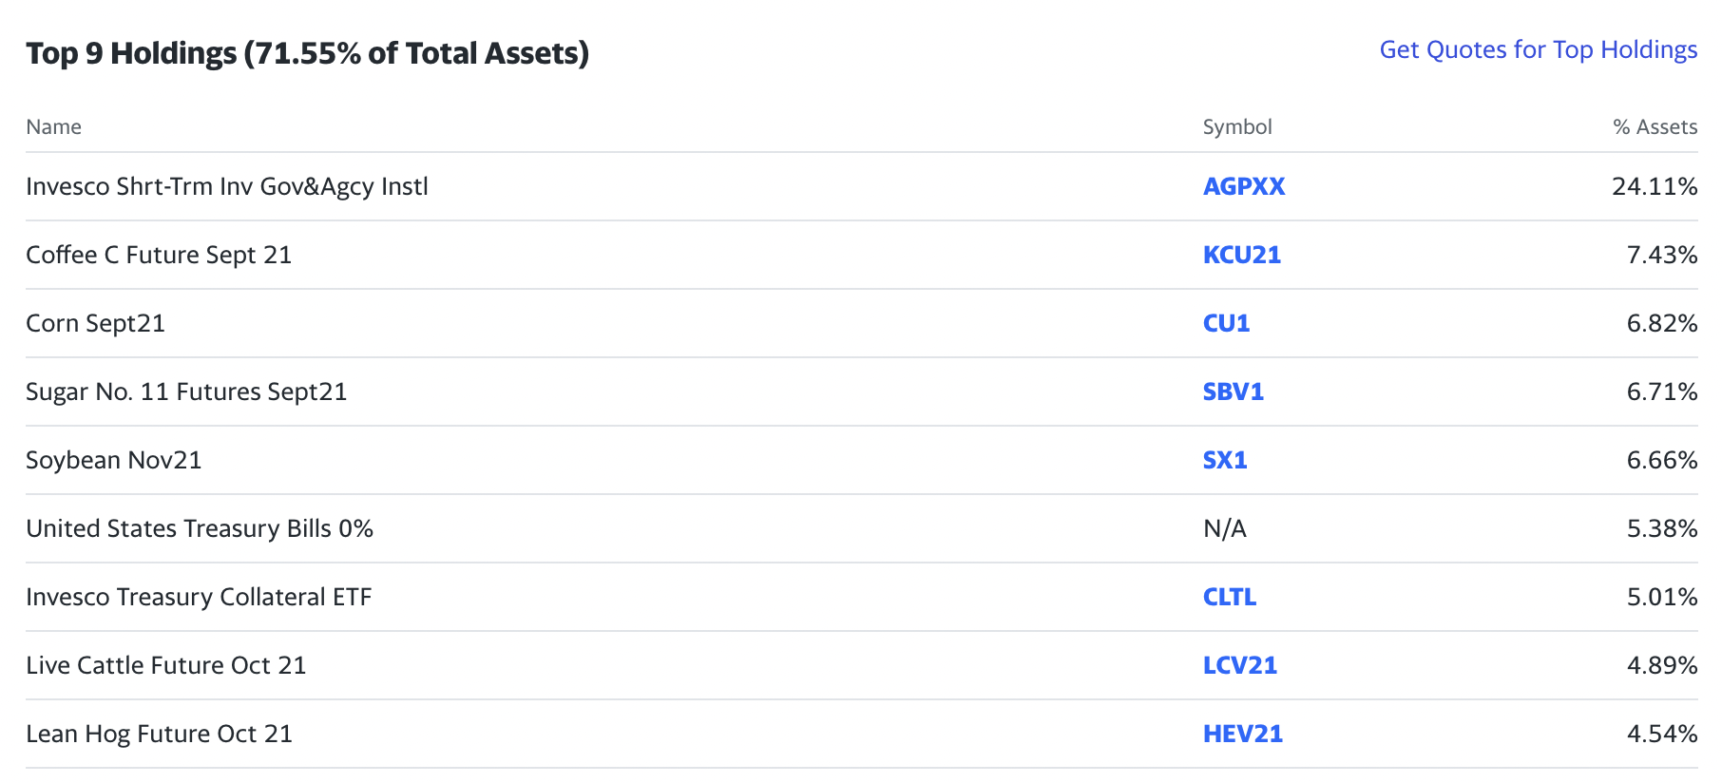This screenshot has width=1722, height=783.
Task: Open Get Quotes for Top Holdings link
Action: (1538, 50)
